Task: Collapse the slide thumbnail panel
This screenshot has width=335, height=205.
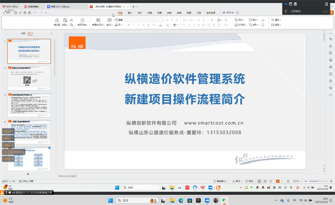Action: (x=51, y=33)
